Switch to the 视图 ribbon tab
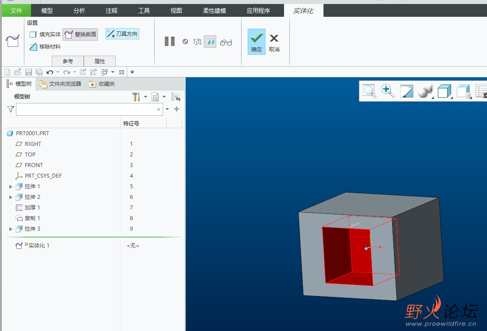The image size is (487, 331). tap(176, 11)
